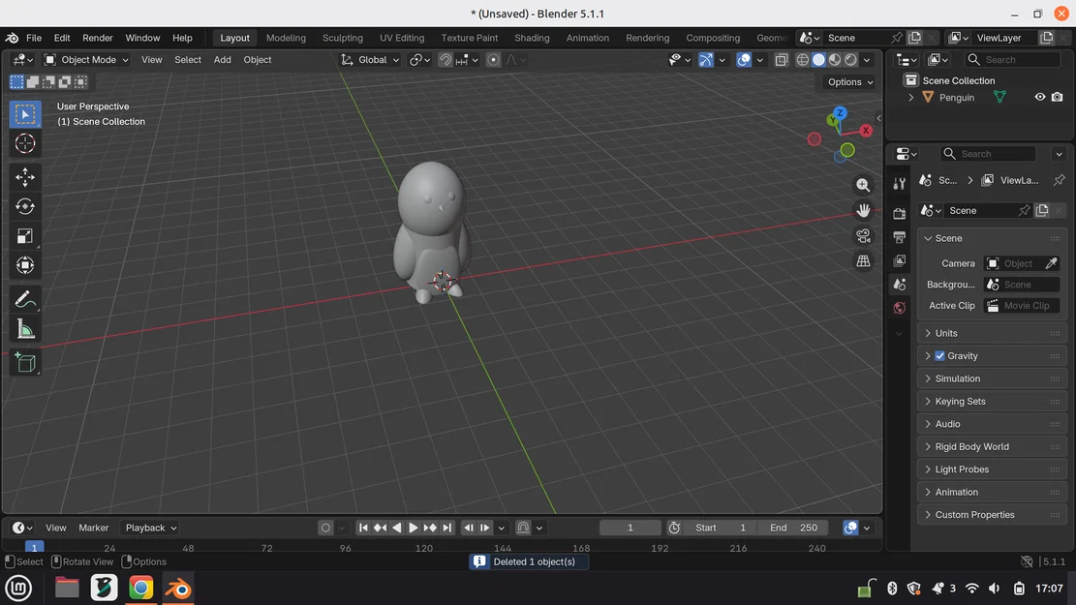Image resolution: width=1076 pixels, height=605 pixels.
Task: Open Global transform orientation dropdown
Action: point(371,60)
